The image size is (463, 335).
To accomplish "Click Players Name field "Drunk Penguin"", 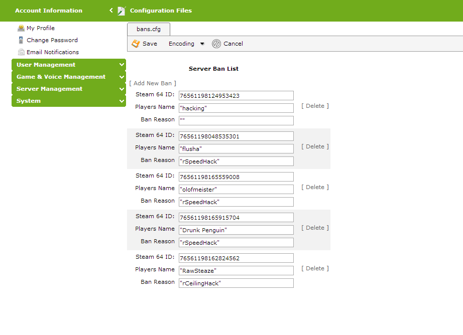I will pos(236,230).
